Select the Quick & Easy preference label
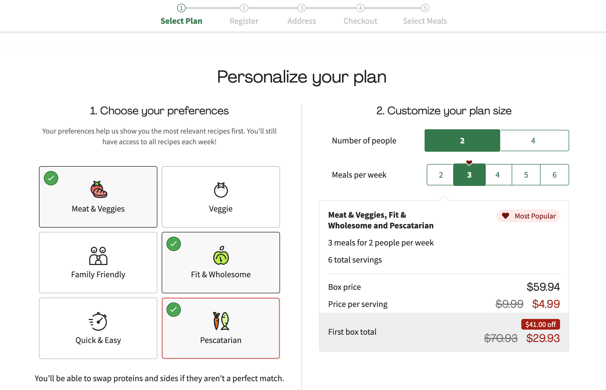 click(98, 340)
